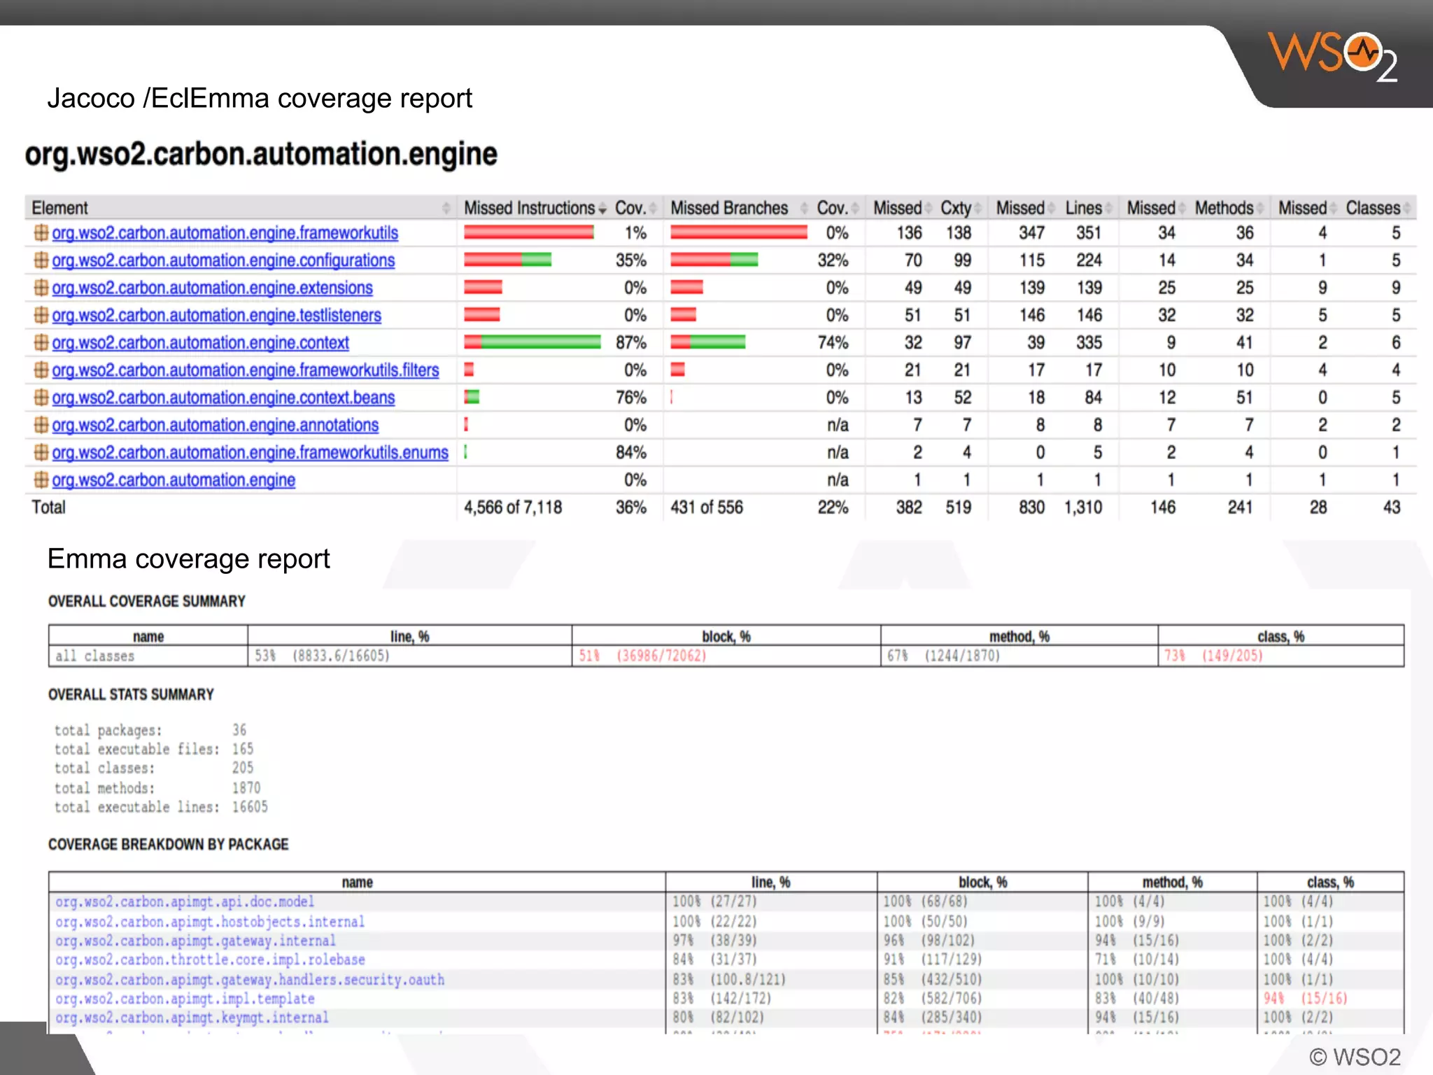Viewport: 1433px width, 1075px height.
Task: Click package icon beside frameworkutils.enums link
Action: pyautogui.click(x=41, y=452)
